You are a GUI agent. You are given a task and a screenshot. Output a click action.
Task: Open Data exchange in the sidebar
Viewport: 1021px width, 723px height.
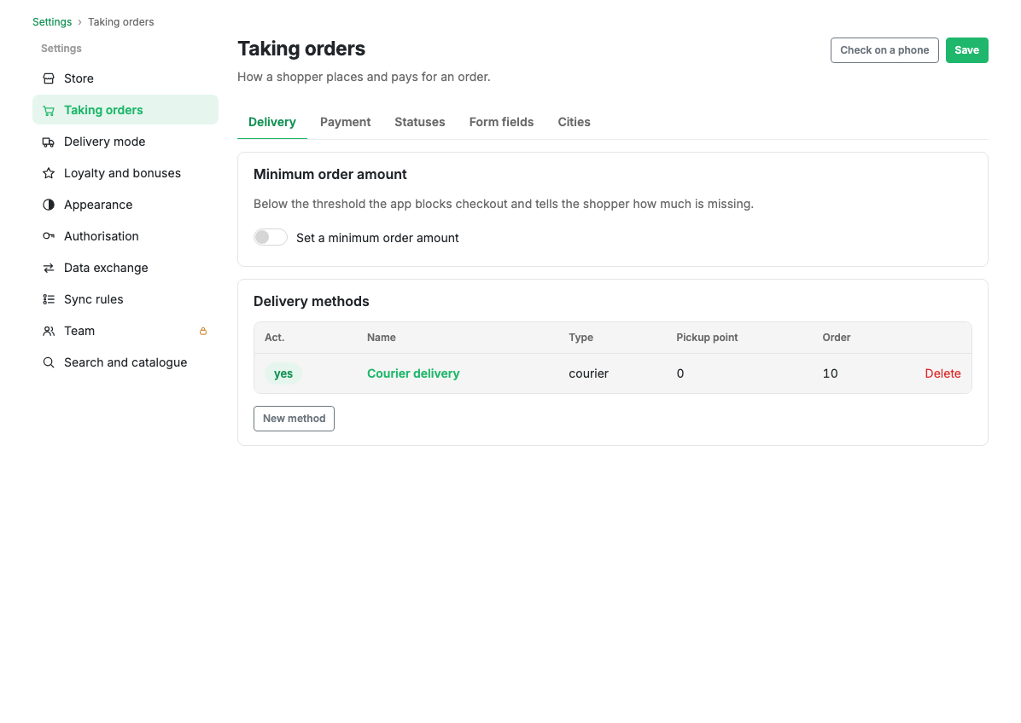pos(125,268)
